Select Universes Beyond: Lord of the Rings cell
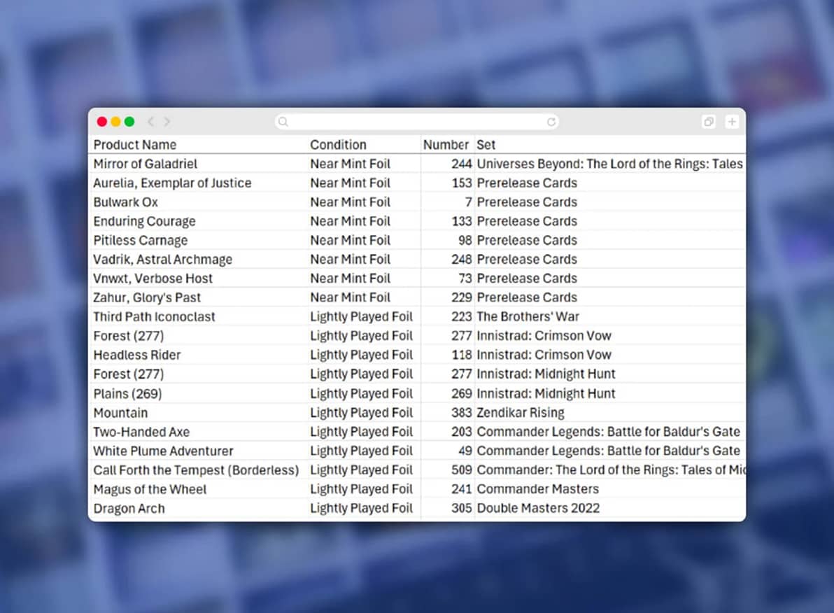 (609, 164)
